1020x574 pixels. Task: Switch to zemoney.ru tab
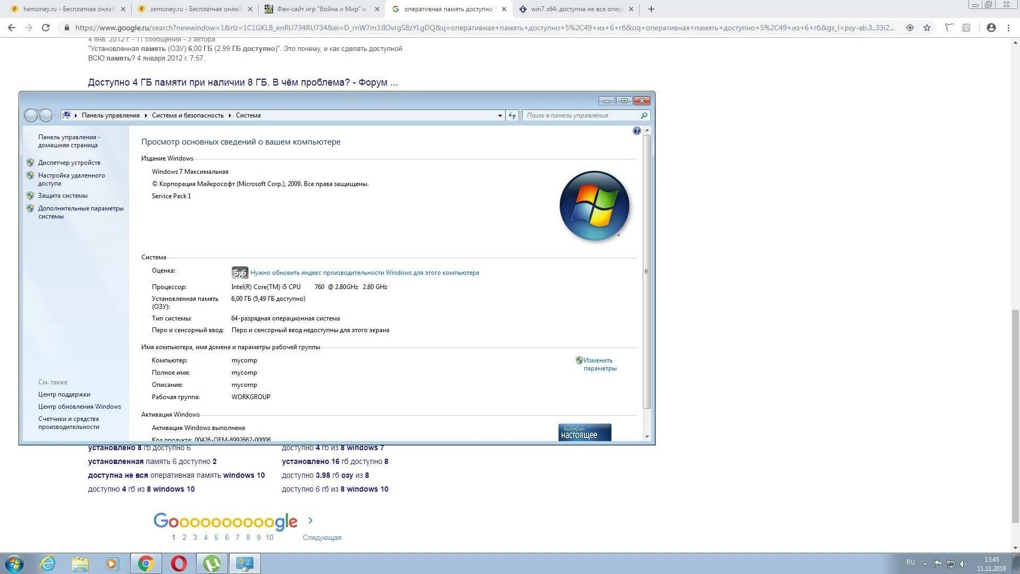[194, 9]
